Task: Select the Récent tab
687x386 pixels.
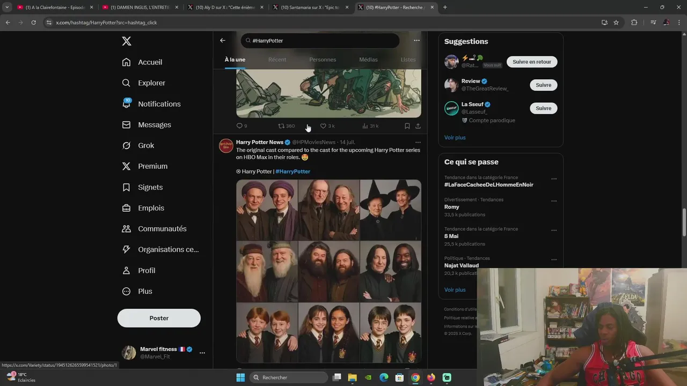Action: point(277,60)
